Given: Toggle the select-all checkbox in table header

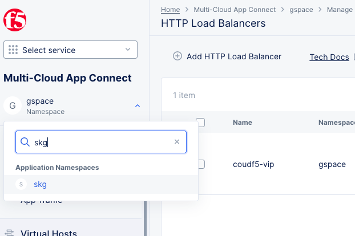Looking at the screenshot, I should click(200, 122).
